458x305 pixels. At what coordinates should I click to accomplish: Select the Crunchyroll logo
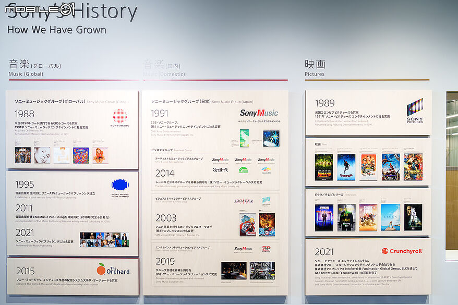coord(402,251)
